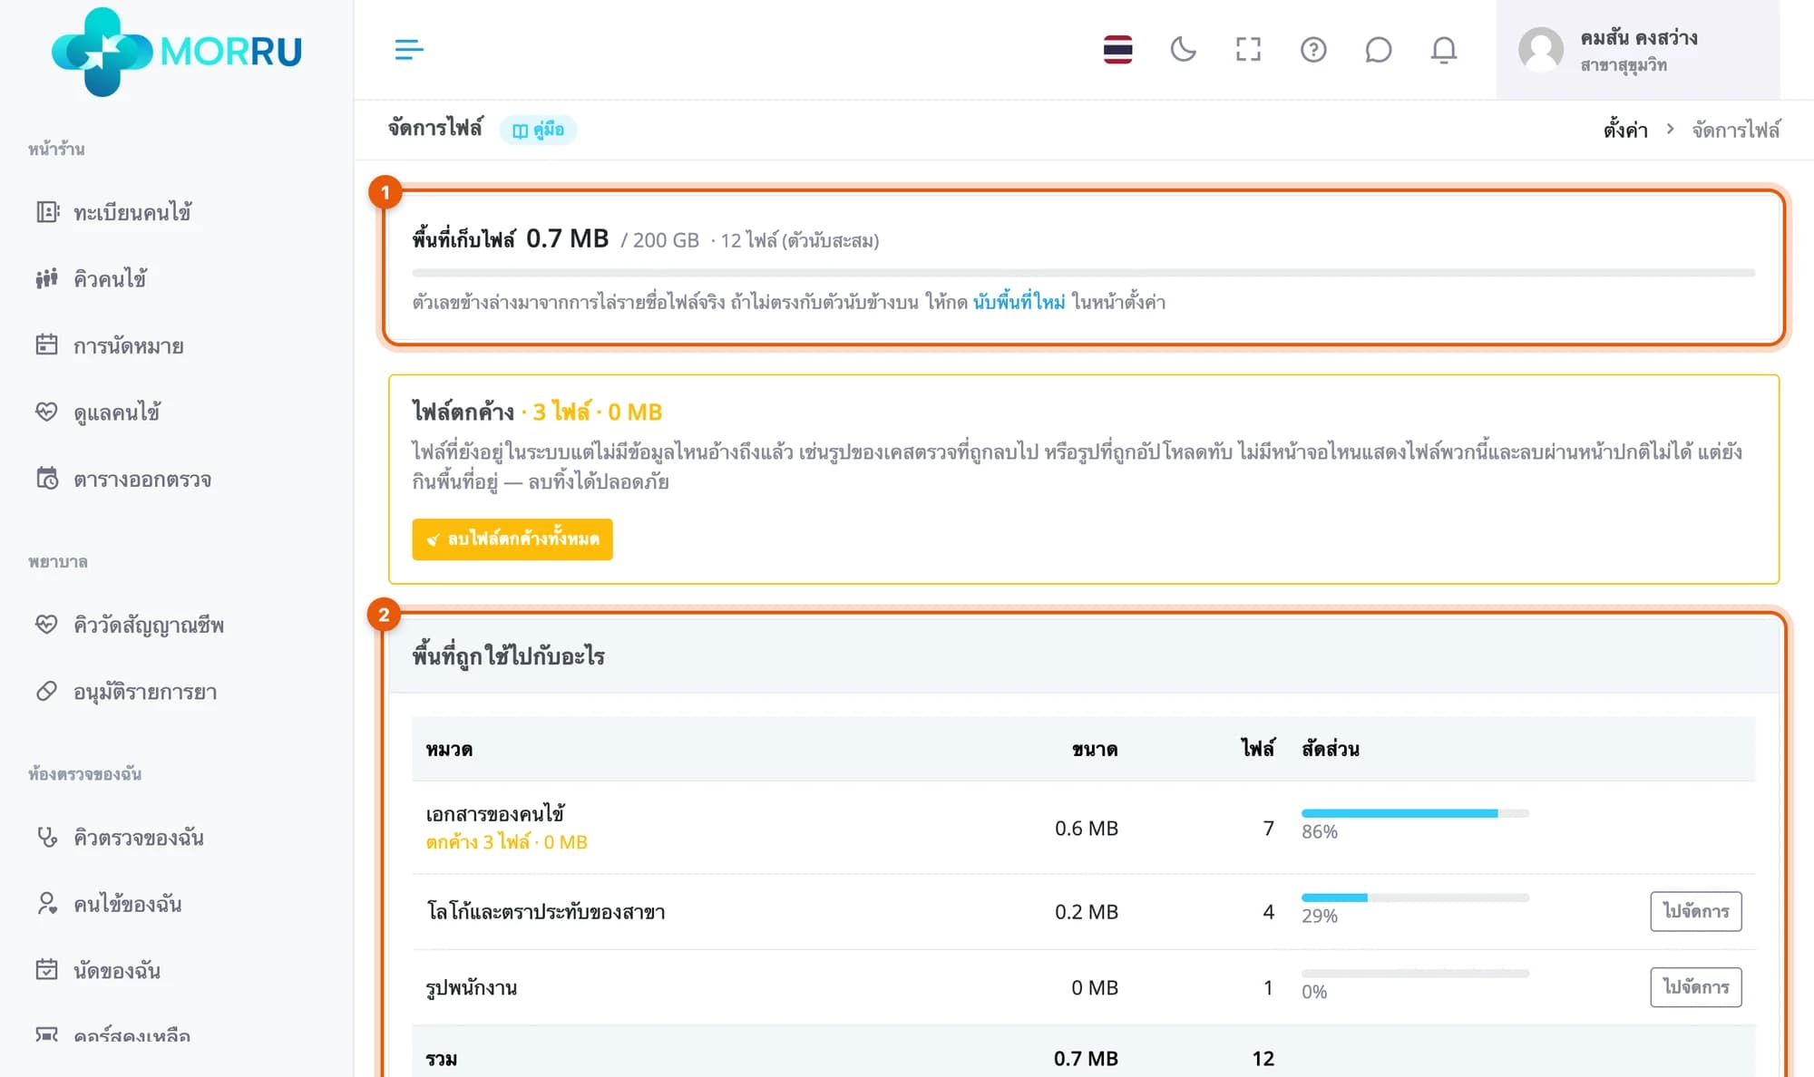
Task: Toggle the sidebar hamburger menu
Action: [x=409, y=50]
